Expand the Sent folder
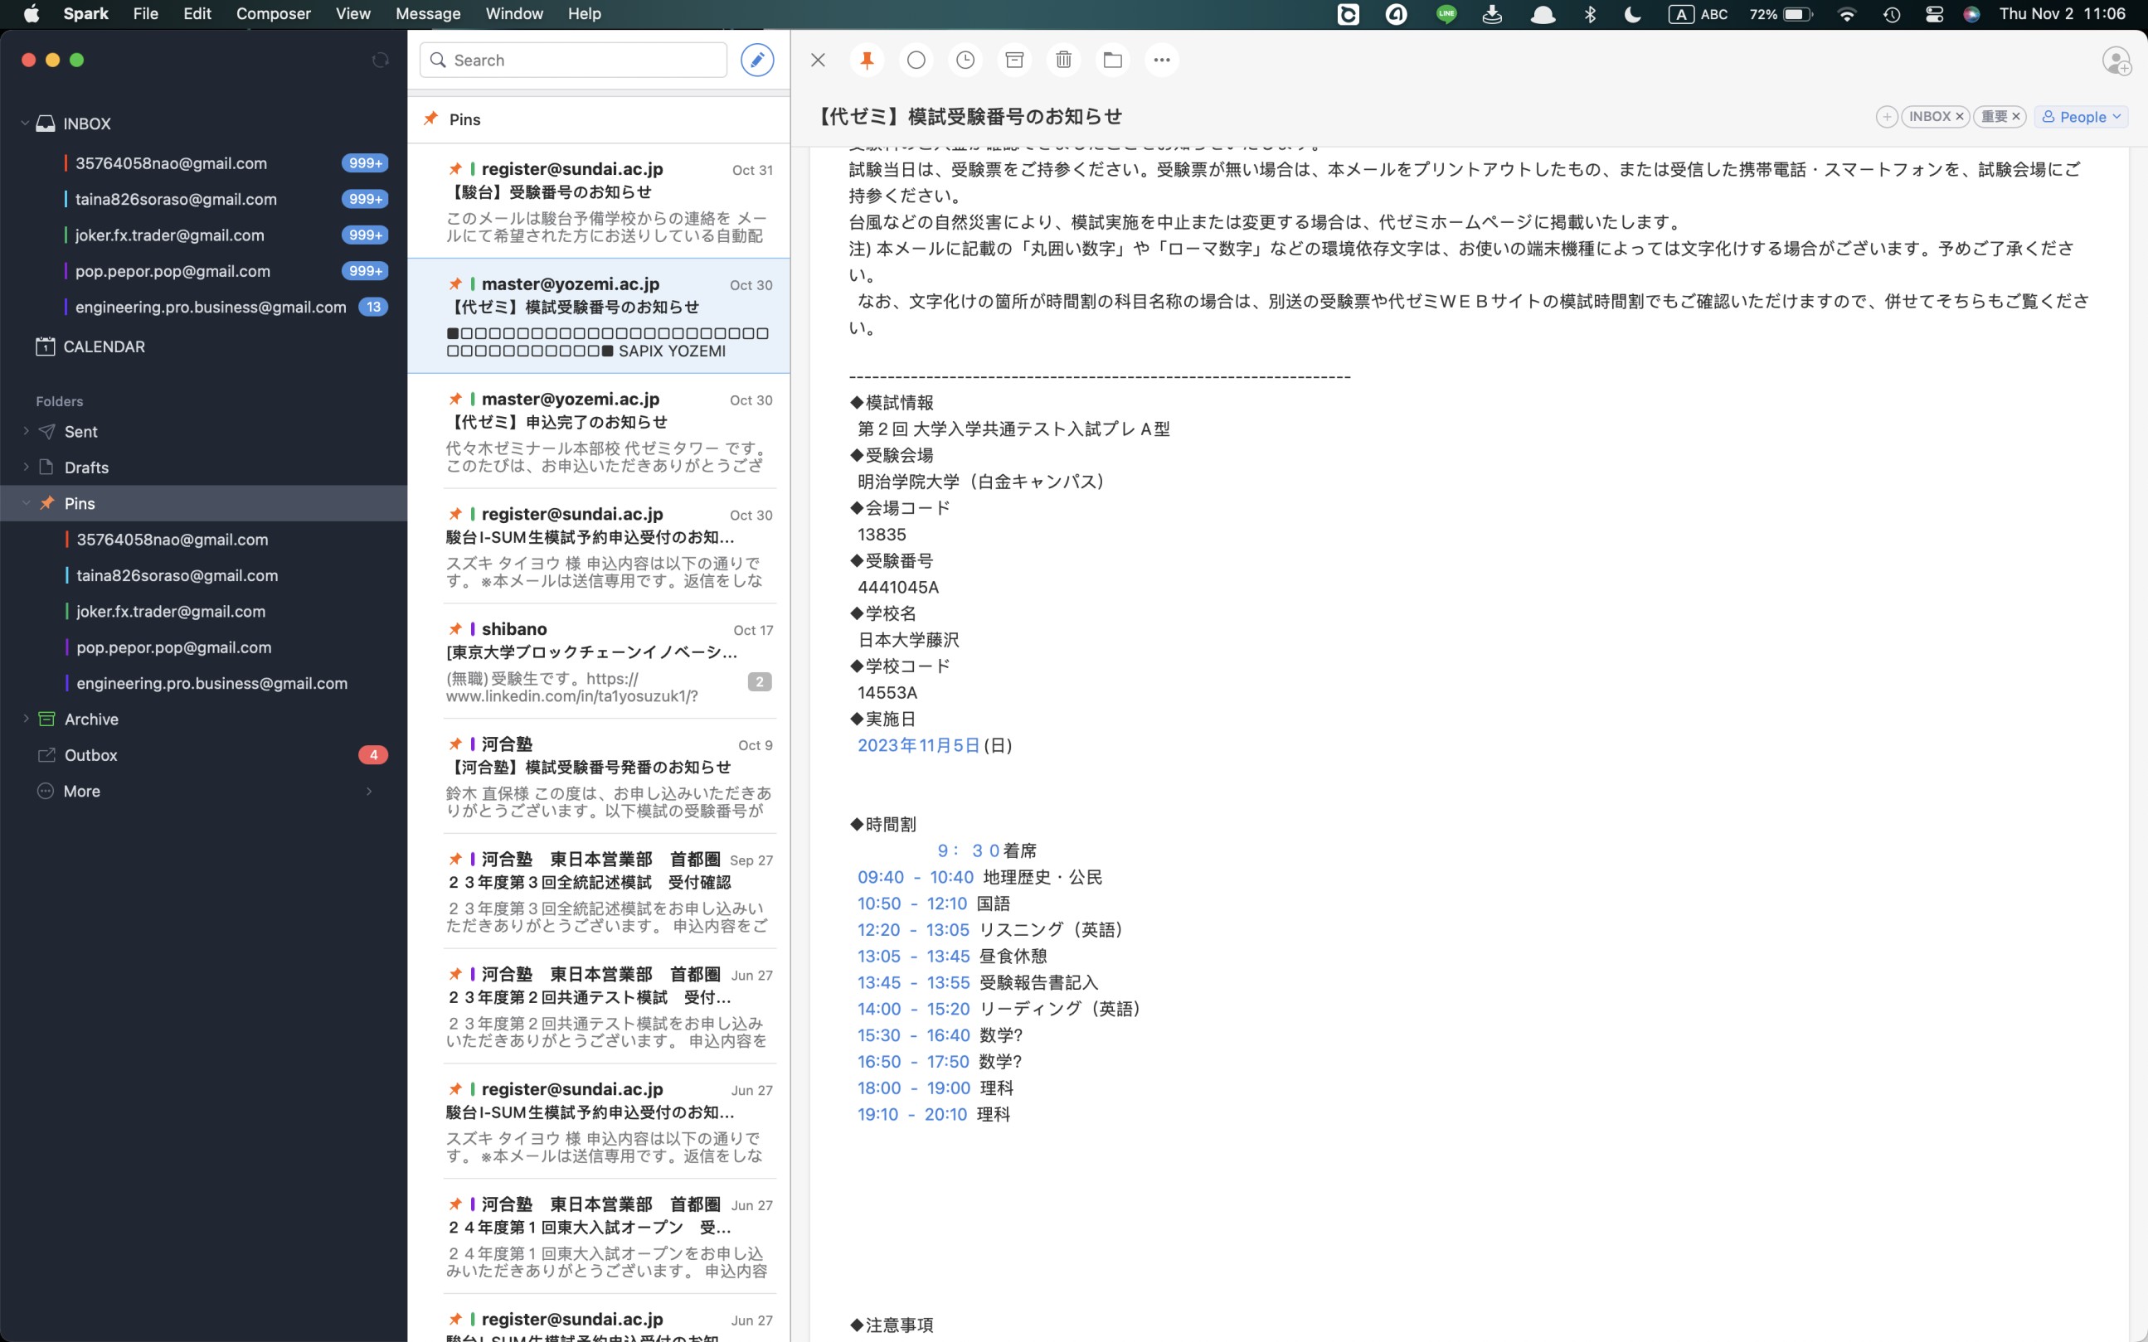Image resolution: width=2148 pixels, height=1342 pixels. coord(26,430)
